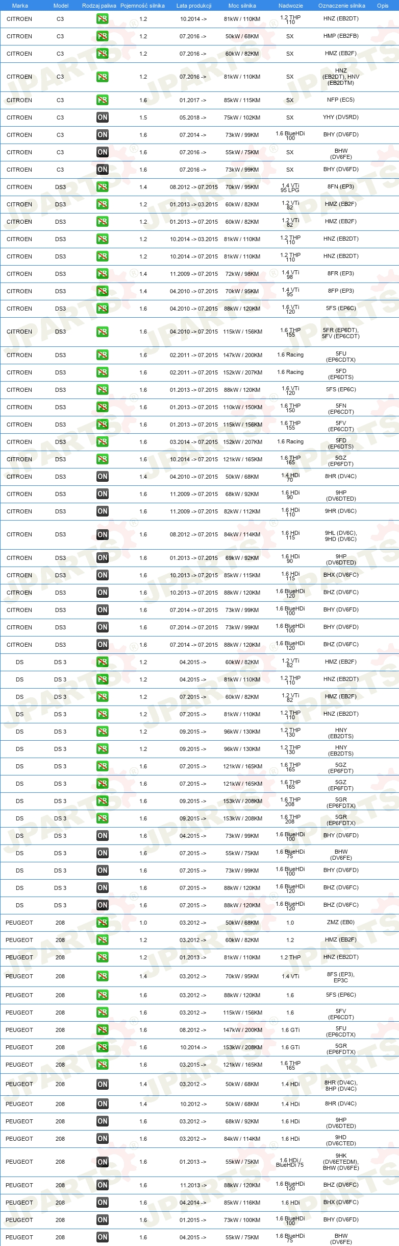Select the Peugeot production date 08.2012 ->
Image resolution: width=399 pixels, height=1246 pixels.
coord(193,1030)
